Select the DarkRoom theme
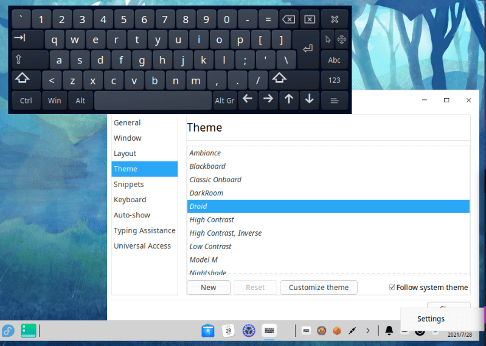The width and height of the screenshot is (486, 346). coord(328,193)
